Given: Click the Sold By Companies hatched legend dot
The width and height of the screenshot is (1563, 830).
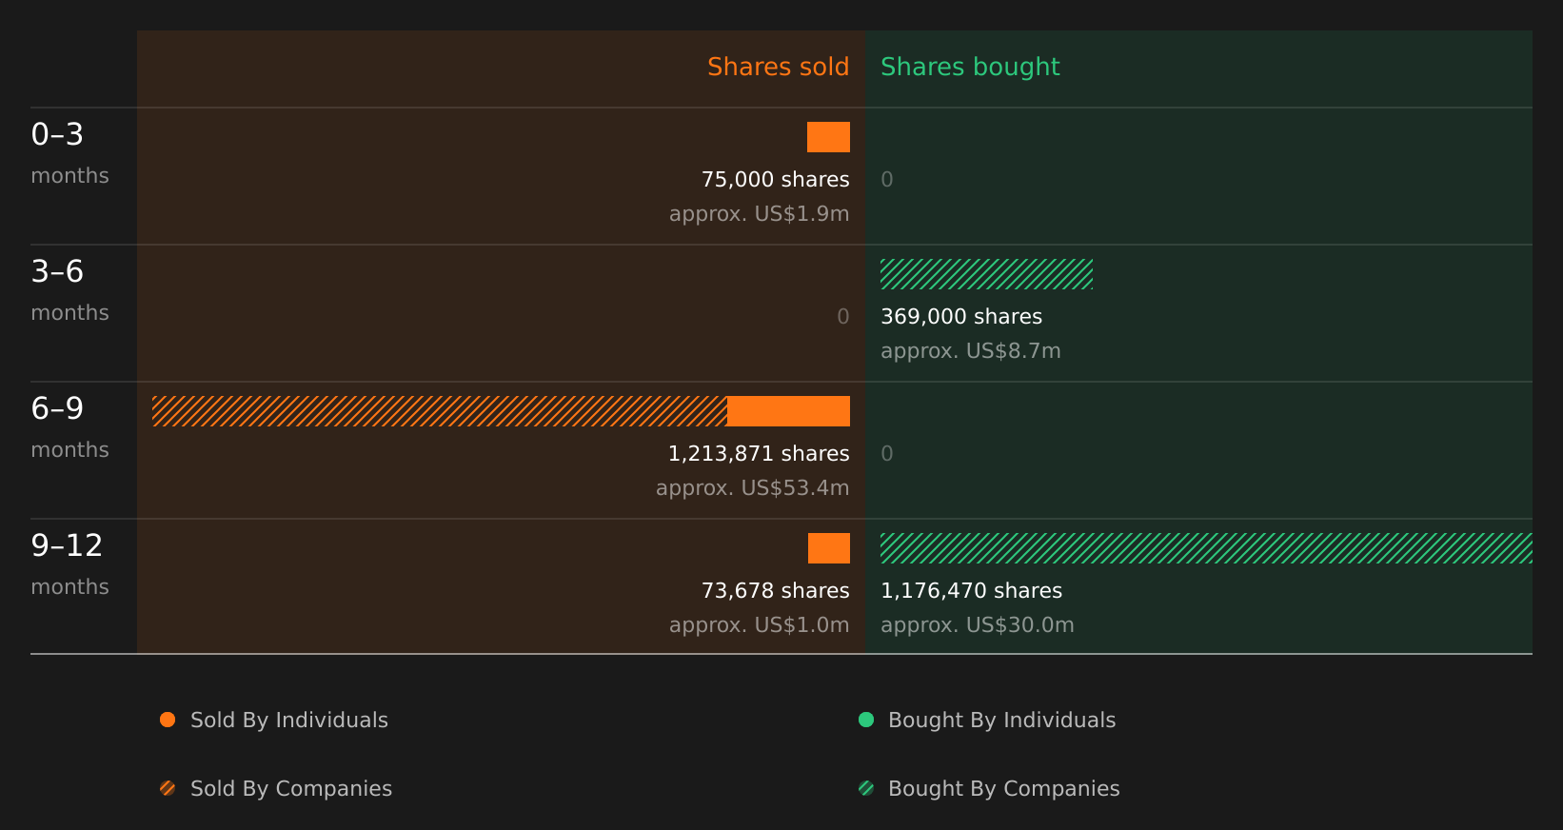Looking at the screenshot, I should pos(168,788).
